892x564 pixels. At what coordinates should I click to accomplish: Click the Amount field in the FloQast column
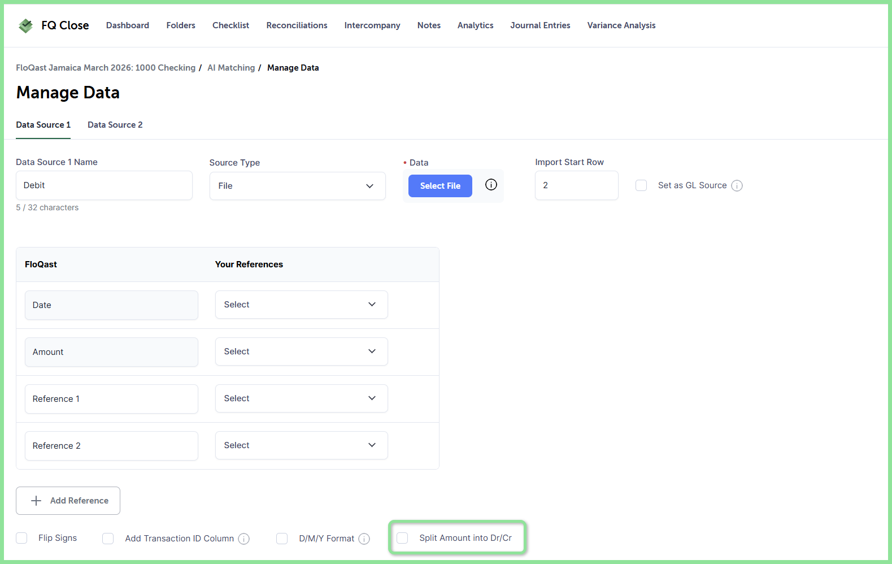(x=111, y=352)
